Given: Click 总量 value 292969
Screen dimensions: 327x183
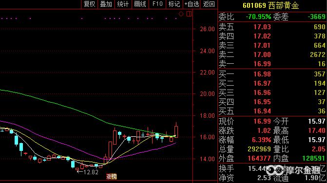Looking at the screenshot, I should coord(259,149).
